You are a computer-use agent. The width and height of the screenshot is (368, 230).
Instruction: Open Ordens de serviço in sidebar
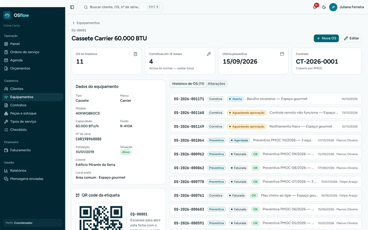pos(33,52)
